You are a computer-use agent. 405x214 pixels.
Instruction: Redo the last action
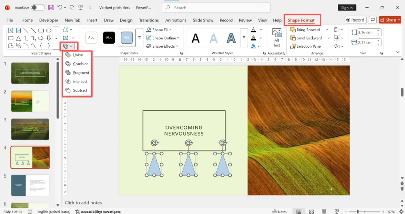(72, 8)
